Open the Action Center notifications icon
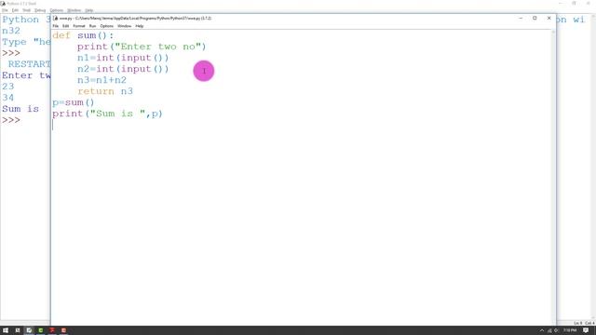The height and width of the screenshot is (335, 596). 586,330
